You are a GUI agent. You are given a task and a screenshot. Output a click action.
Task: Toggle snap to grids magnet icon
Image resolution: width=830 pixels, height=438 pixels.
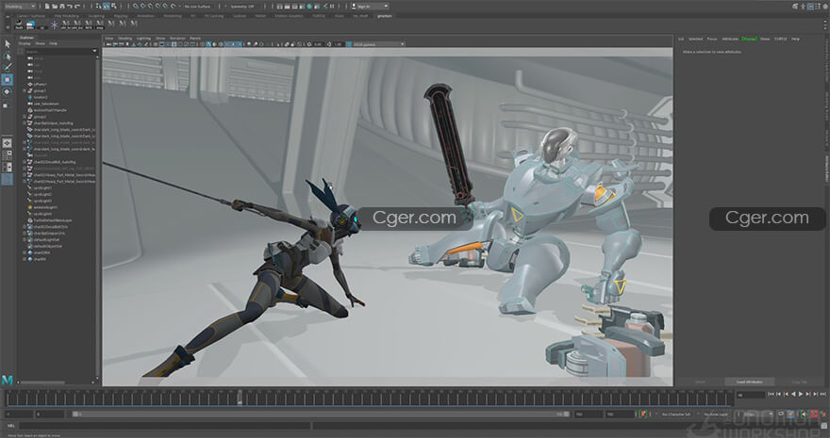[136, 6]
